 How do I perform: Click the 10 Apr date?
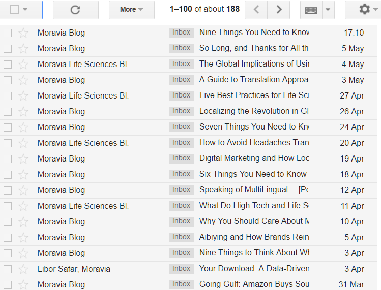tap(352, 221)
